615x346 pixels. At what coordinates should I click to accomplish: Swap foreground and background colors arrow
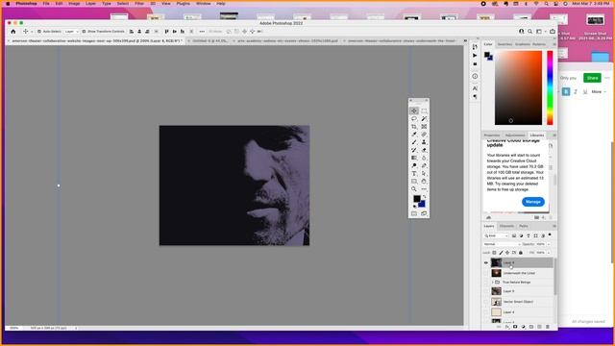pos(425,196)
